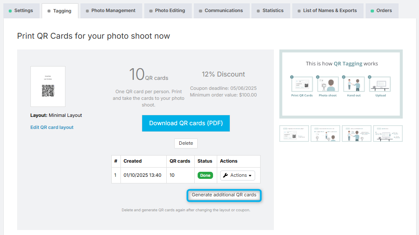This screenshot has height=235, width=419.
Task: Click the QR card layout preview
Action: (x=48, y=87)
